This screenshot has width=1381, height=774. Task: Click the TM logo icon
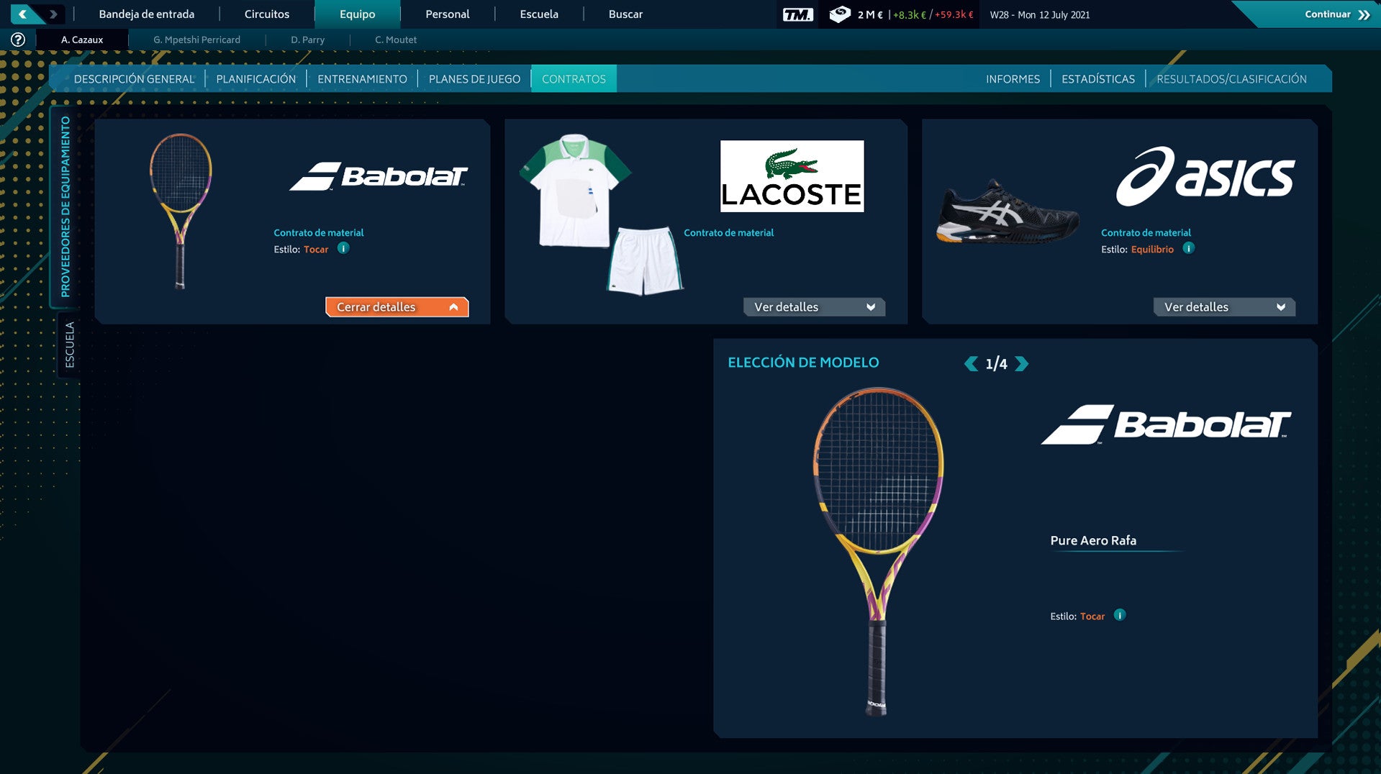coord(797,14)
